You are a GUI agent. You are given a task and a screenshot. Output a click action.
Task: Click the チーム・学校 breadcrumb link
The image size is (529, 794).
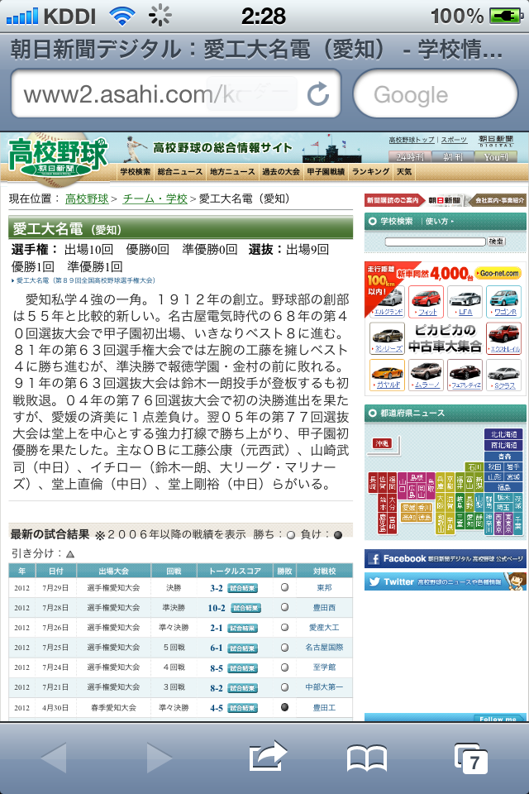155,198
